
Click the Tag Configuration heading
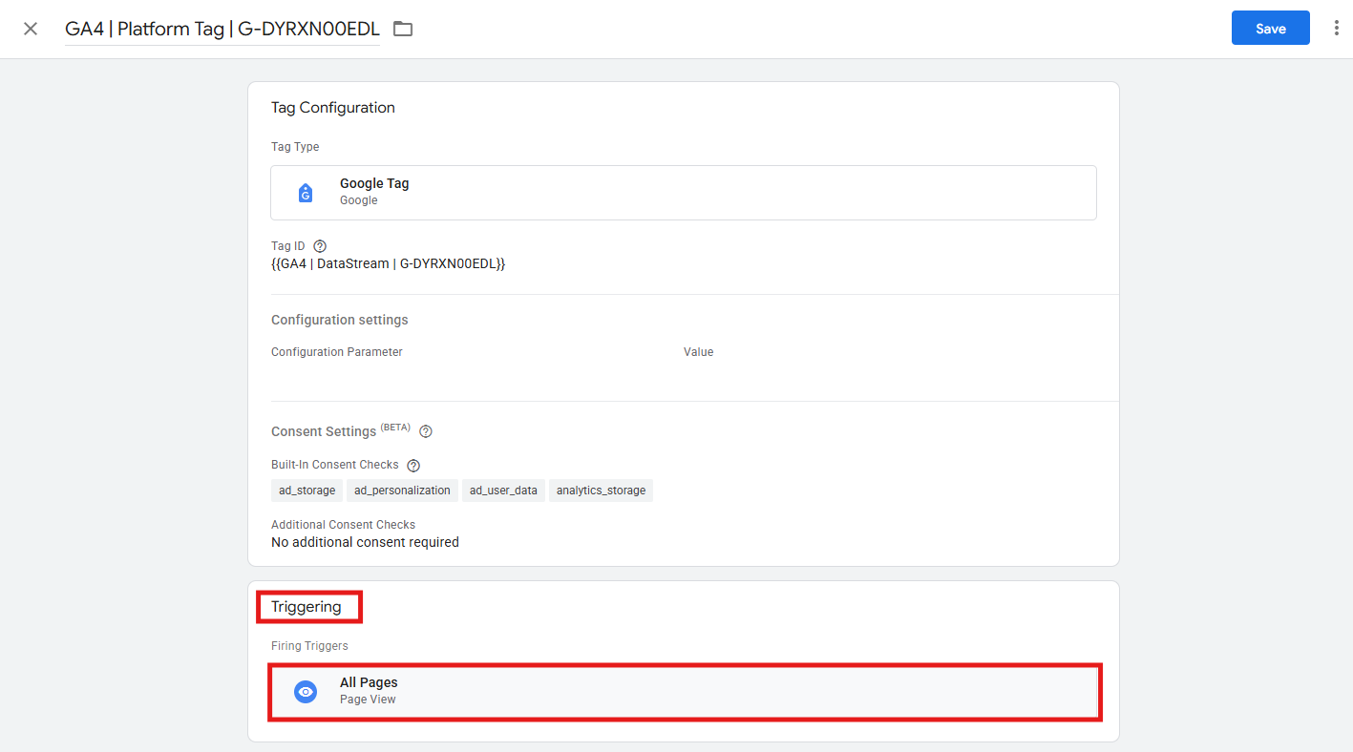pyautogui.click(x=333, y=108)
